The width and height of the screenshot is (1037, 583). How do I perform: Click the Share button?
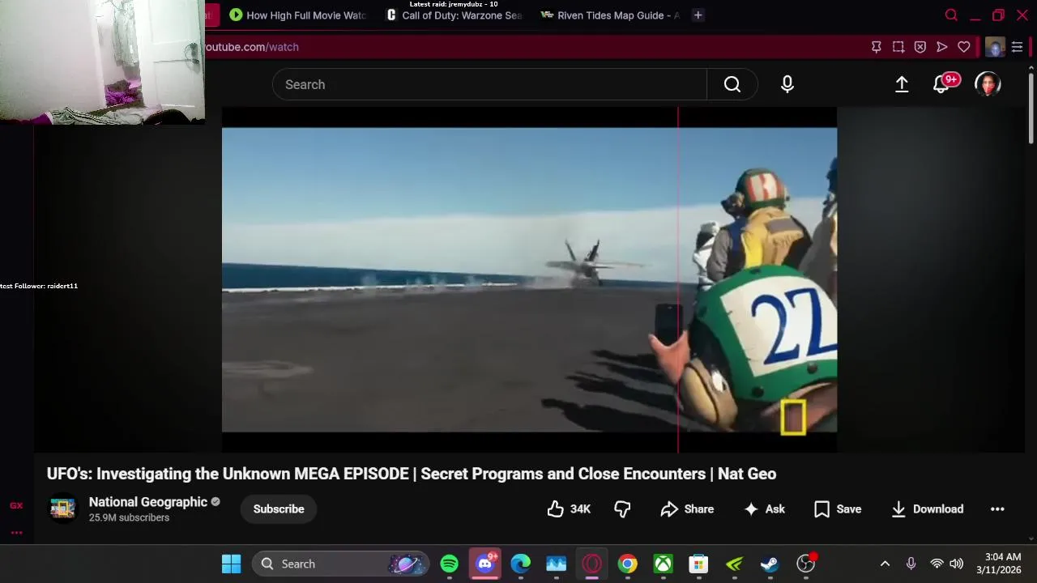687,509
